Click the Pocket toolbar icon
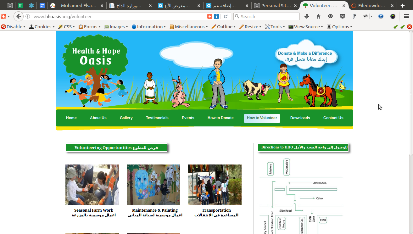 coord(343,16)
